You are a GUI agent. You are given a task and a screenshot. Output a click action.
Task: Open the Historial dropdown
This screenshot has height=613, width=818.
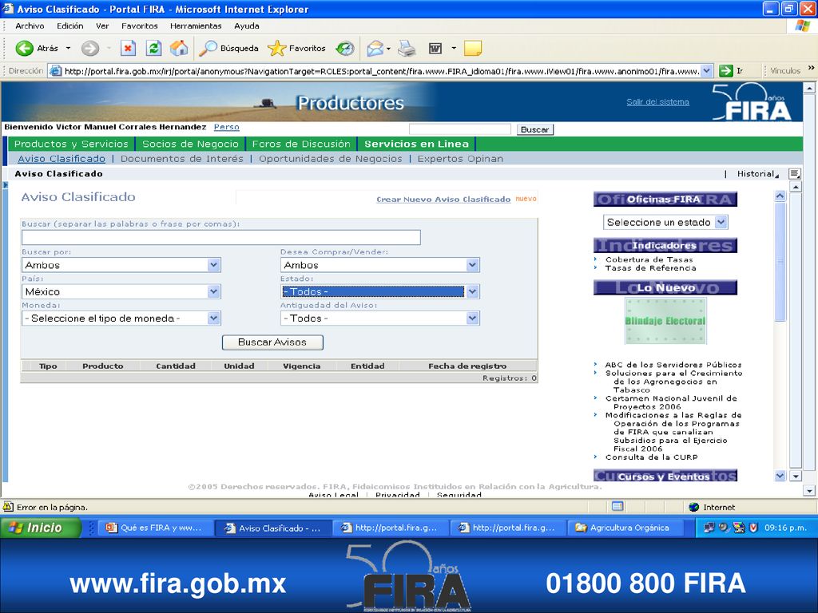click(757, 173)
